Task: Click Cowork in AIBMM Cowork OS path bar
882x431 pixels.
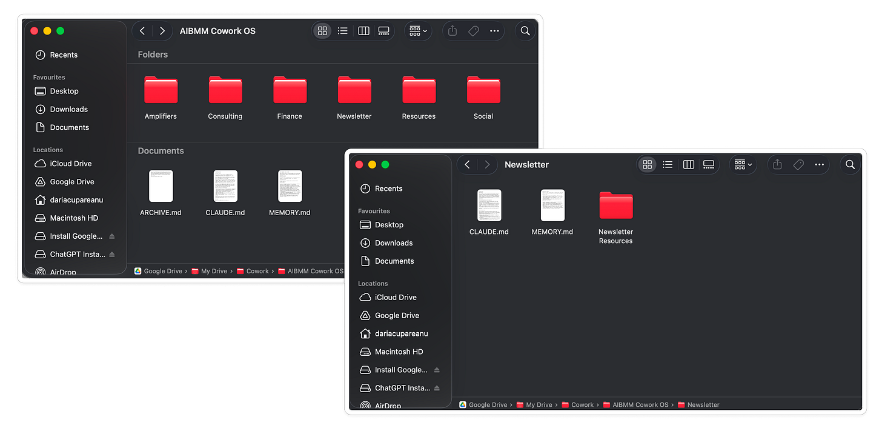Action: pos(253,272)
